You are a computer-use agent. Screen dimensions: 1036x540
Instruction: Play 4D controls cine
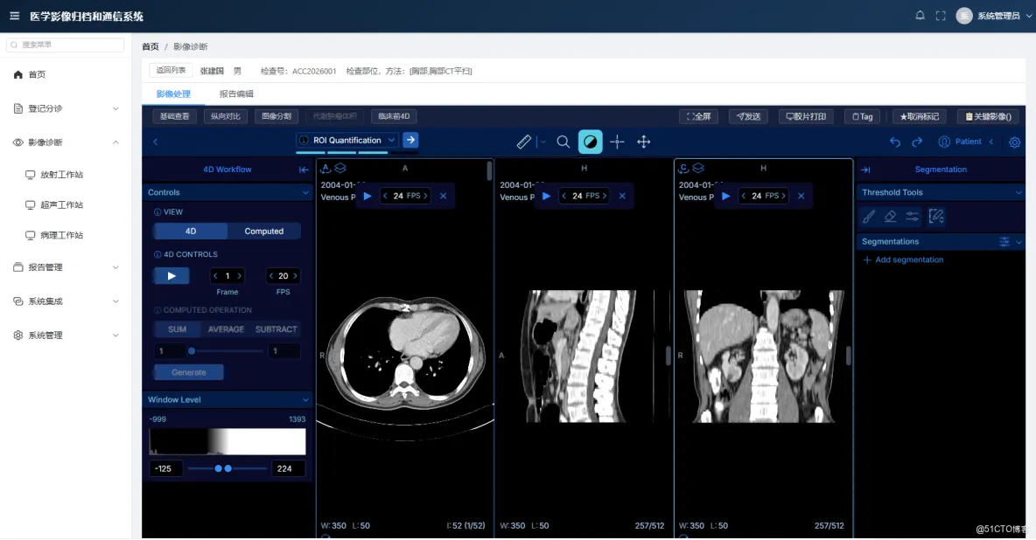pyautogui.click(x=171, y=276)
